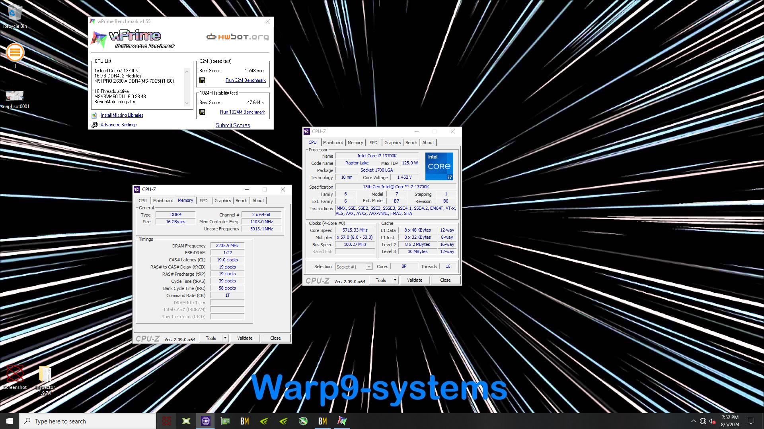
Task: Click Run 32M Benchmark link
Action: point(246,80)
